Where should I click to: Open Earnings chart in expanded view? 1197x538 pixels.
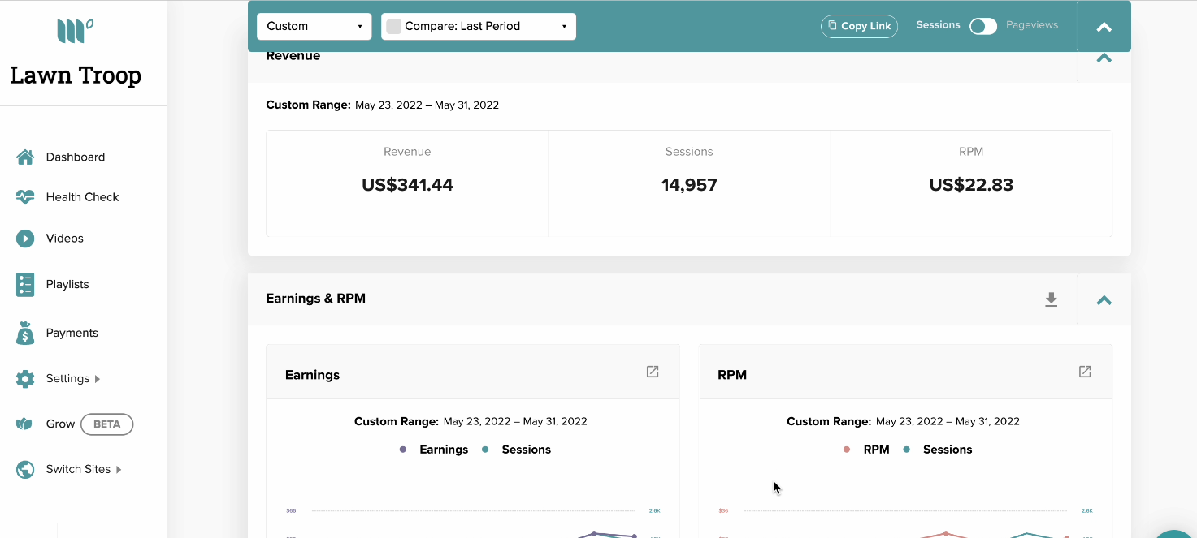click(x=653, y=372)
